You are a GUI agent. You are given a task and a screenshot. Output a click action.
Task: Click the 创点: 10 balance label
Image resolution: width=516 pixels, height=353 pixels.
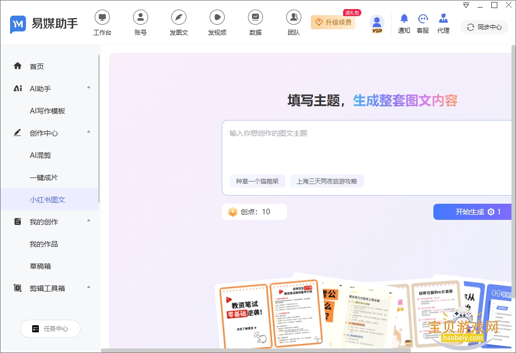point(255,212)
